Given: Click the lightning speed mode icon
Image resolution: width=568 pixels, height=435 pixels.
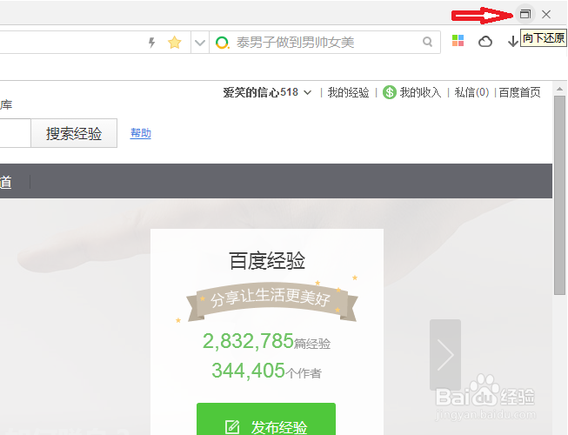Looking at the screenshot, I should point(152,43).
